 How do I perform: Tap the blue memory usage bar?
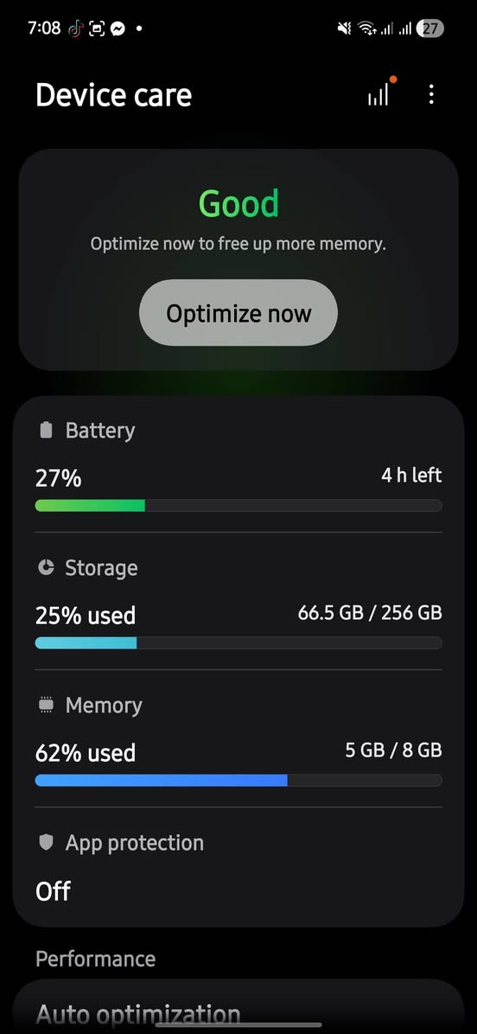(x=161, y=780)
